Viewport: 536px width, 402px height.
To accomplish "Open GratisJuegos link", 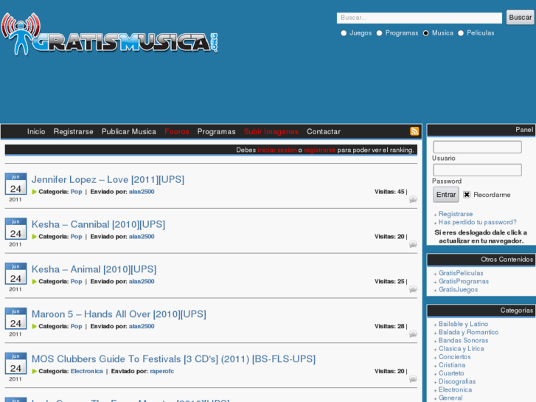I will (x=458, y=289).
